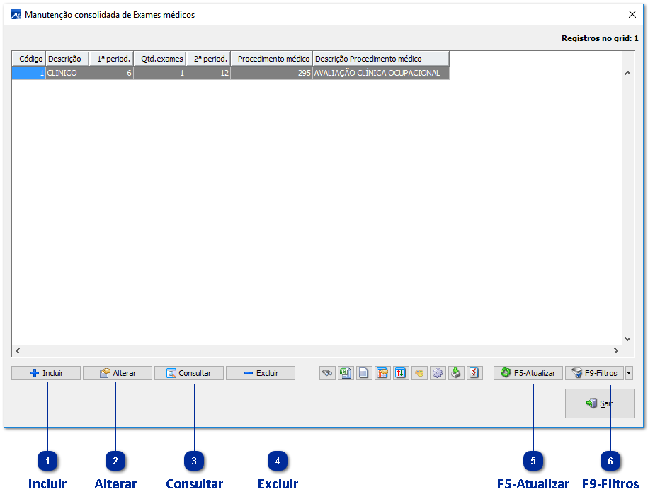The image size is (660, 504).
Task: Sort by the Código column header
Action: pos(28,59)
